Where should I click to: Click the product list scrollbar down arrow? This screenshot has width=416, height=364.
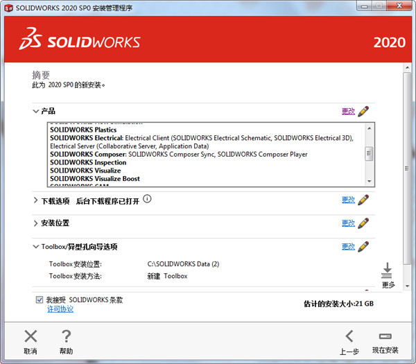point(370,182)
